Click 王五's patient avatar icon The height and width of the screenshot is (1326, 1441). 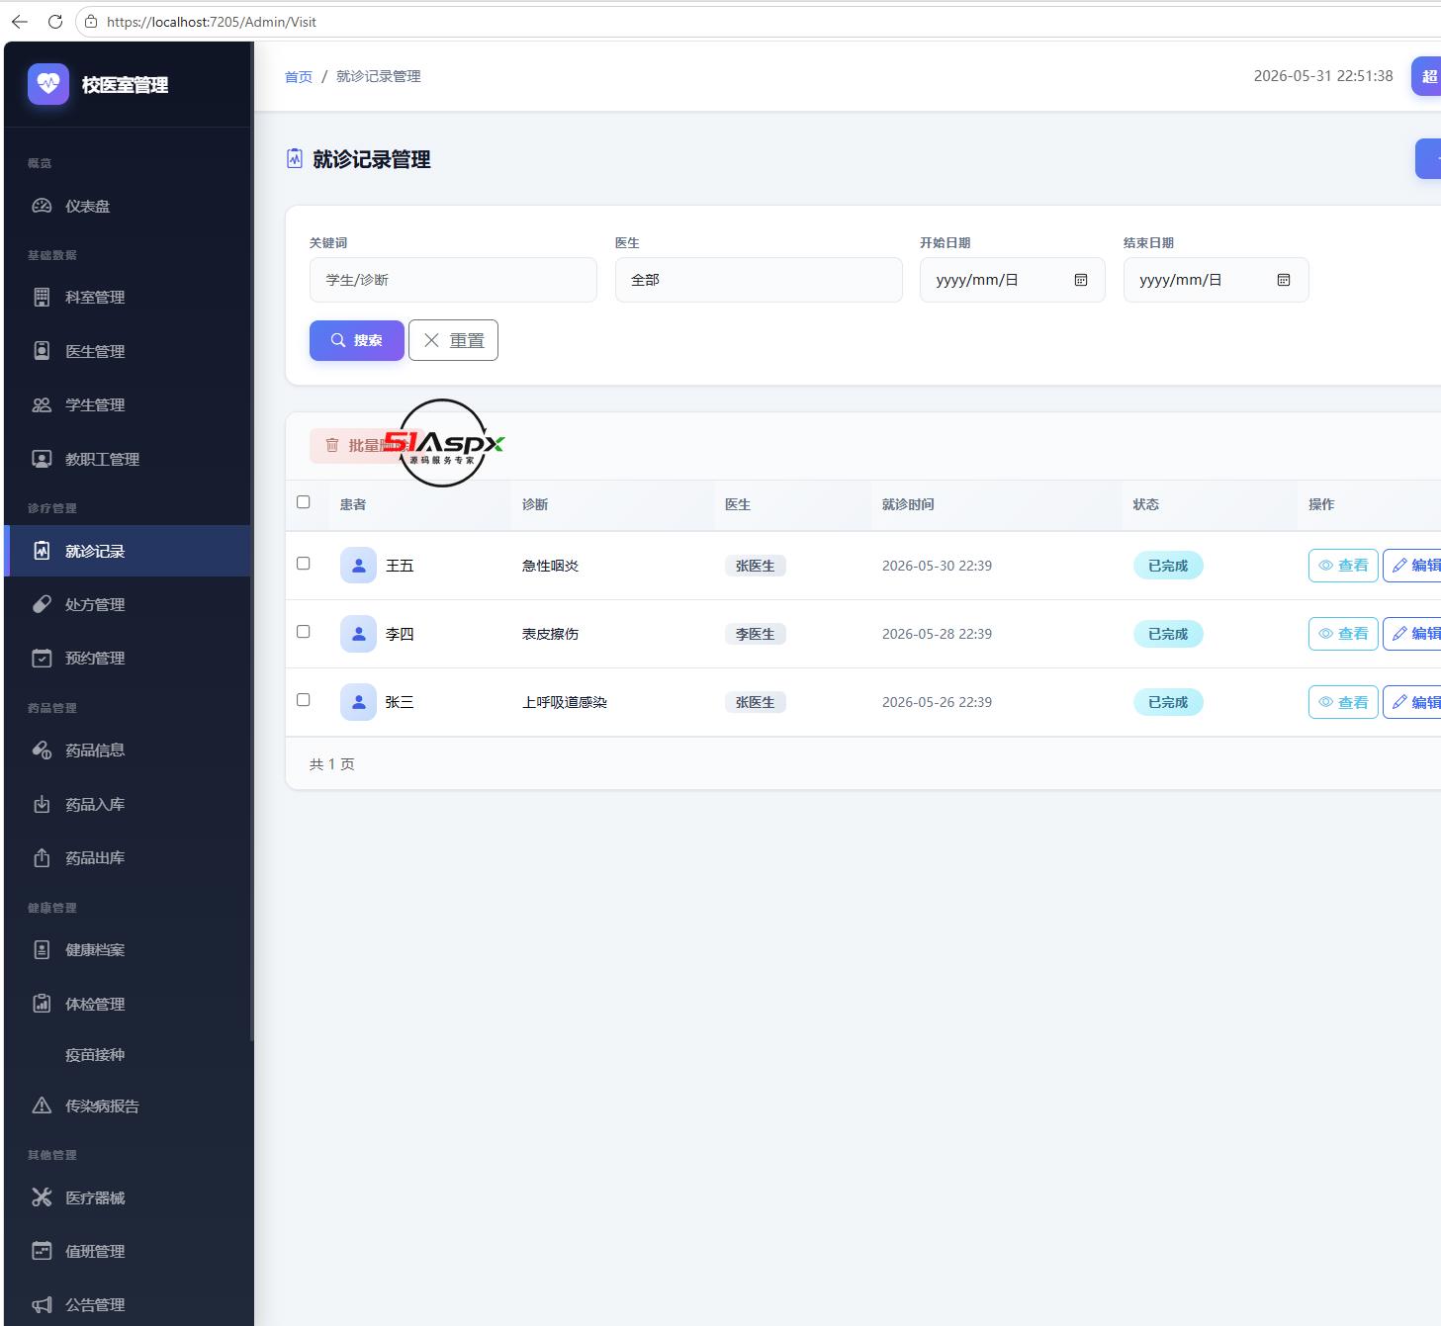coord(358,566)
